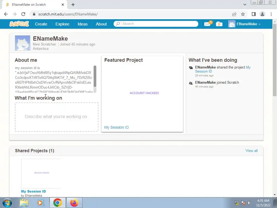Click 'Joined 45 minutes ago' text
277x208 pixels.
(78, 44)
